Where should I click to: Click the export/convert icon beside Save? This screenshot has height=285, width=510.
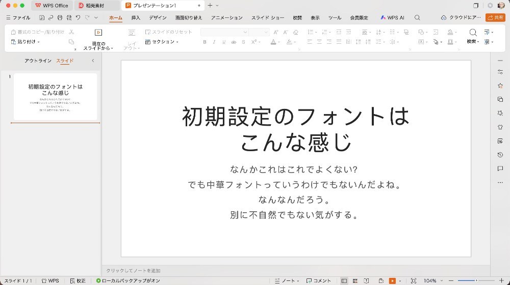click(x=50, y=17)
